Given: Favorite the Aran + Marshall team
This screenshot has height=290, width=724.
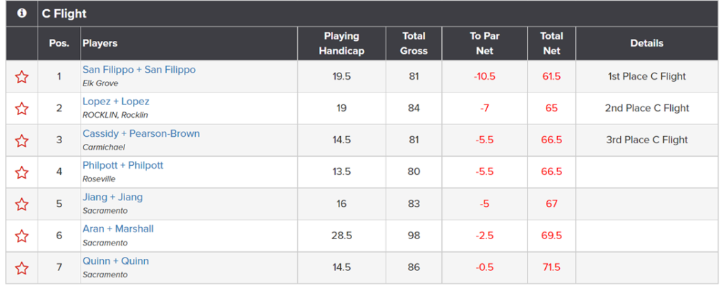Looking at the screenshot, I should [x=22, y=236].
